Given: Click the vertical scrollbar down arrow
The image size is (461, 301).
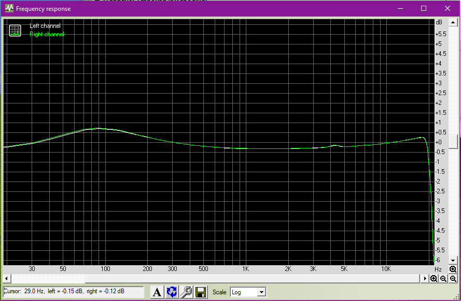Looking at the screenshot, I should [x=453, y=260].
